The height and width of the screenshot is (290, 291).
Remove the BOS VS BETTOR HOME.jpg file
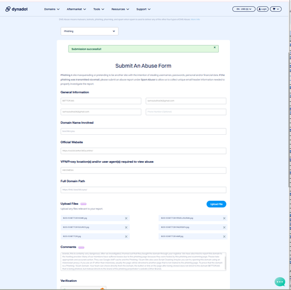[126, 218]
